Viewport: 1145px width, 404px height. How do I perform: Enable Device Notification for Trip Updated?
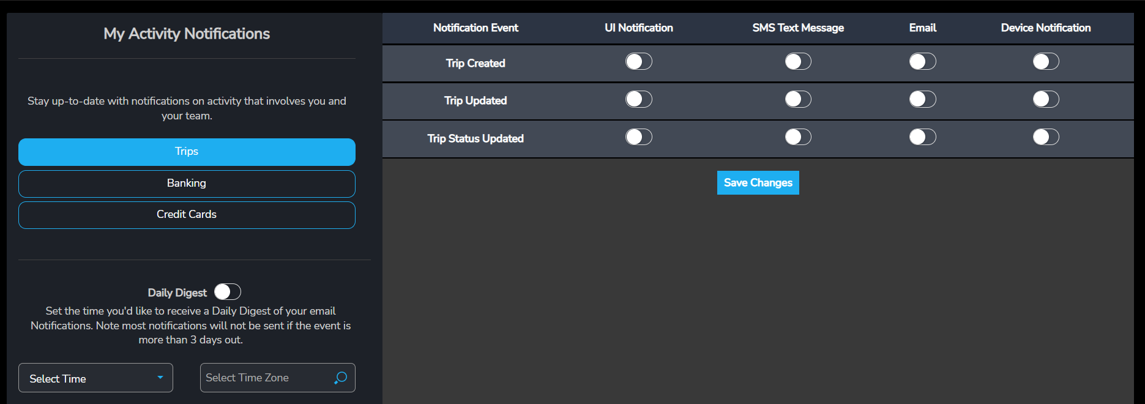(1046, 99)
